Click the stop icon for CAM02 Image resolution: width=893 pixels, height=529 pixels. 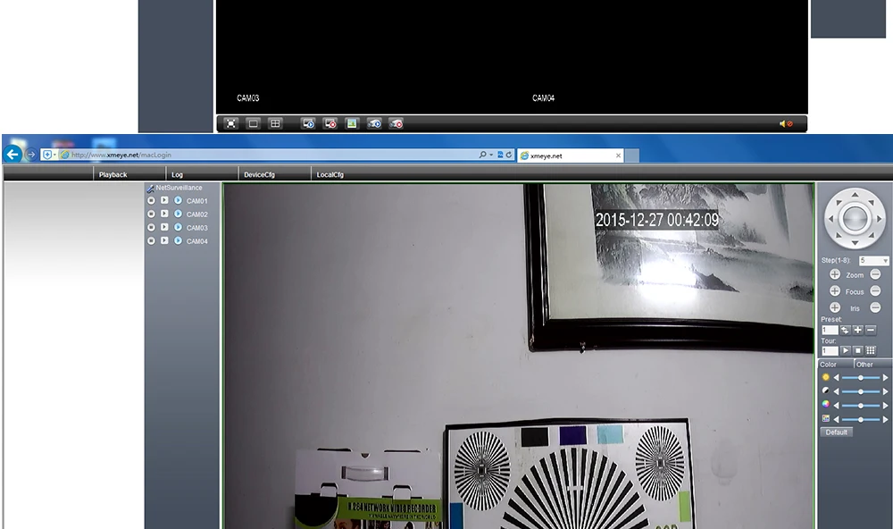151,214
